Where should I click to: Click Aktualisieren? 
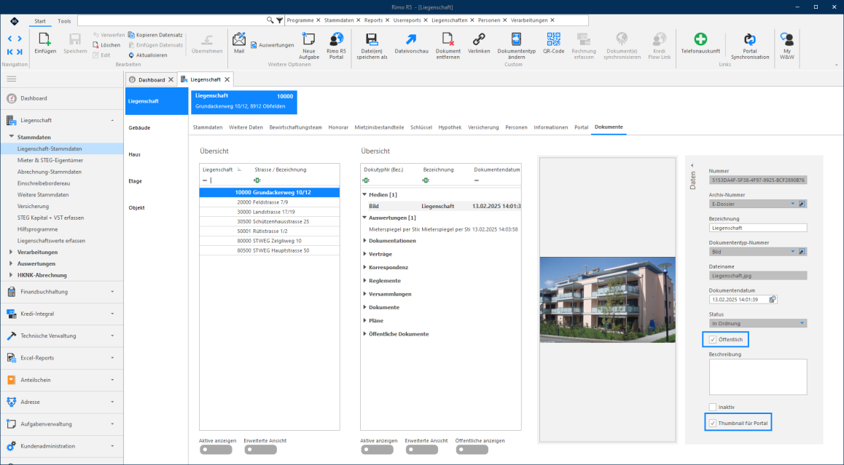pos(148,55)
